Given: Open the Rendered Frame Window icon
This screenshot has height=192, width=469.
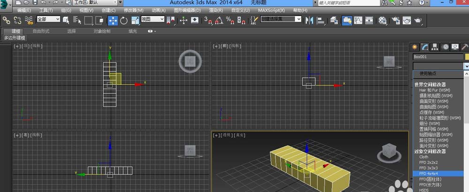Looking at the screenshot, I should point(407,20).
